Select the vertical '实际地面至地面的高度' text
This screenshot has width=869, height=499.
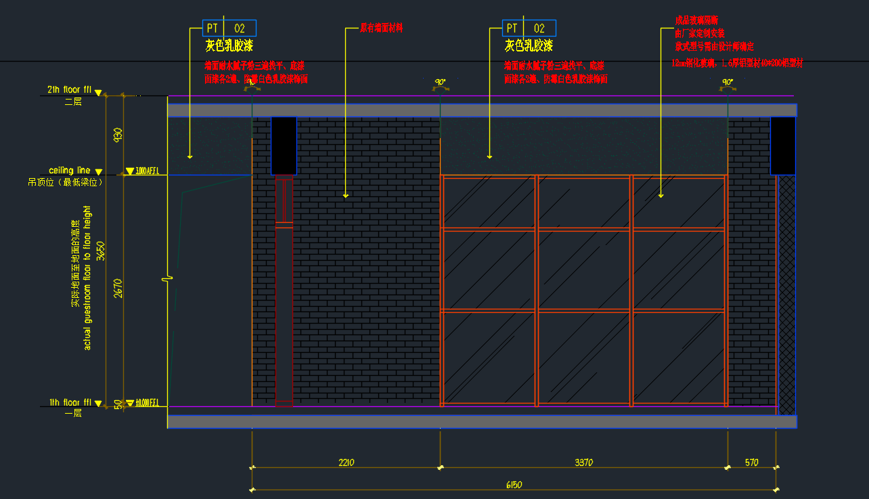pyautogui.click(x=76, y=263)
